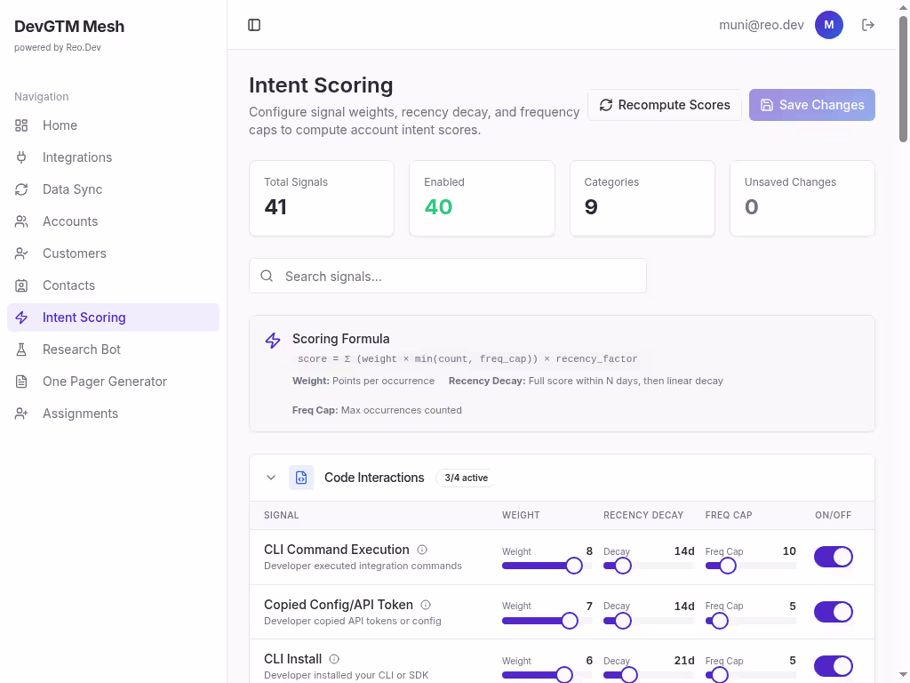Click the RECENCY DECAY column header

(x=643, y=515)
